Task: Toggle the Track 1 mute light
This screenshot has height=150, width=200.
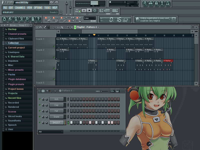Action: [x=54, y=46]
